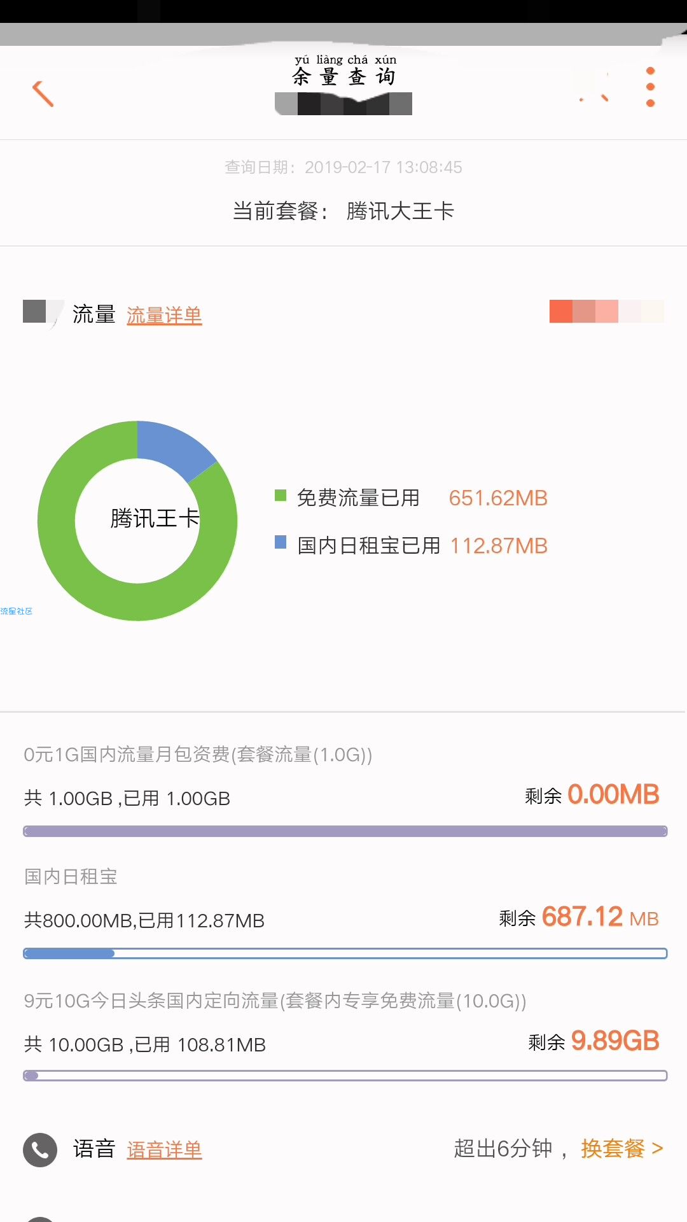The width and height of the screenshot is (687, 1222).
Task: Tap the 国内日租宝 usage progress bar
Action: coord(345,953)
